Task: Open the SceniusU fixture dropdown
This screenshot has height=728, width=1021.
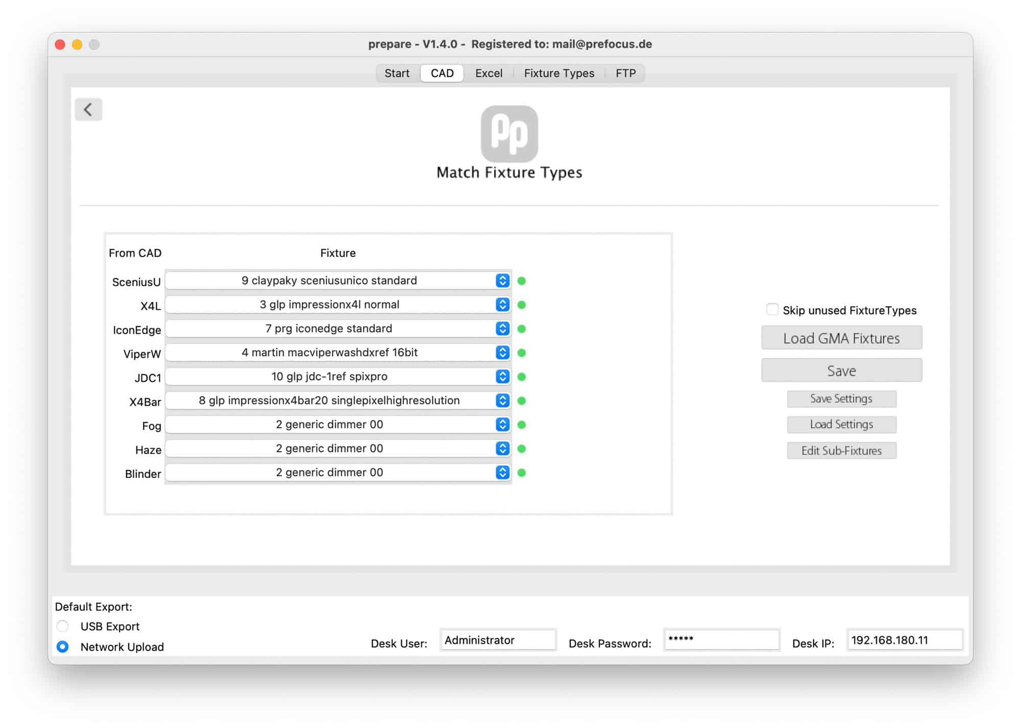Action: pos(337,280)
